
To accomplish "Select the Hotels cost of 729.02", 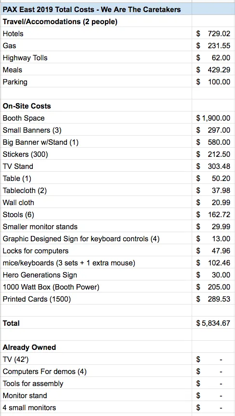I will click(x=213, y=33).
